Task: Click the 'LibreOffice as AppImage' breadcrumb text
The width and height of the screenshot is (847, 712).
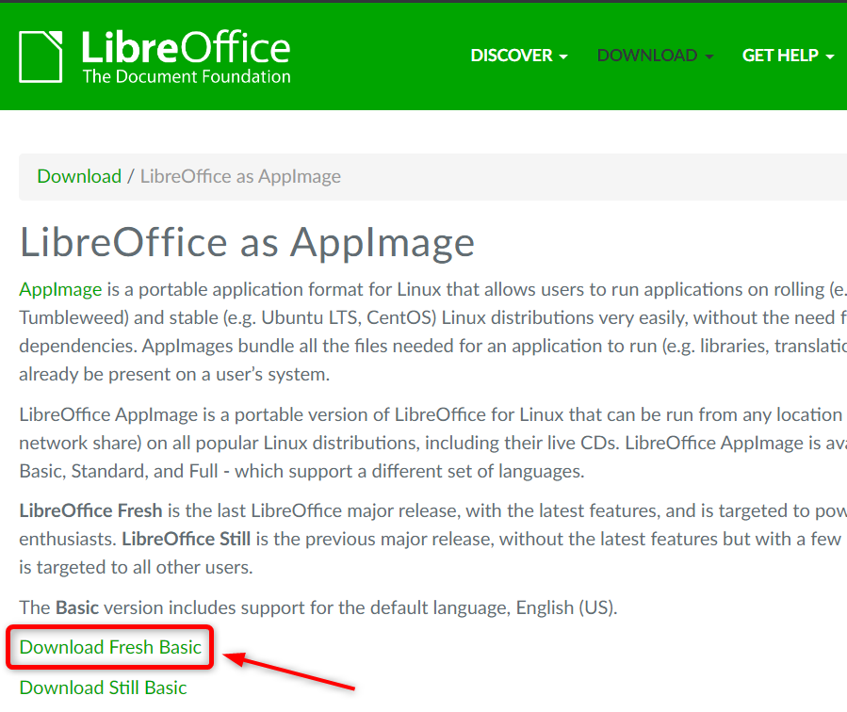Action: coord(240,176)
